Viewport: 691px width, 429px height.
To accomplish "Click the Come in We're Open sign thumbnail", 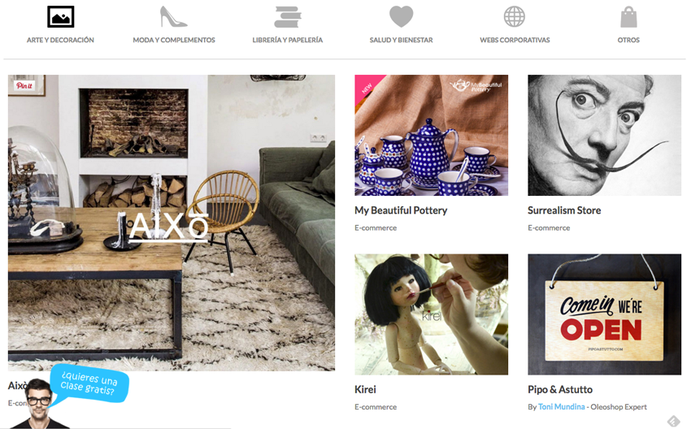I will [x=604, y=314].
